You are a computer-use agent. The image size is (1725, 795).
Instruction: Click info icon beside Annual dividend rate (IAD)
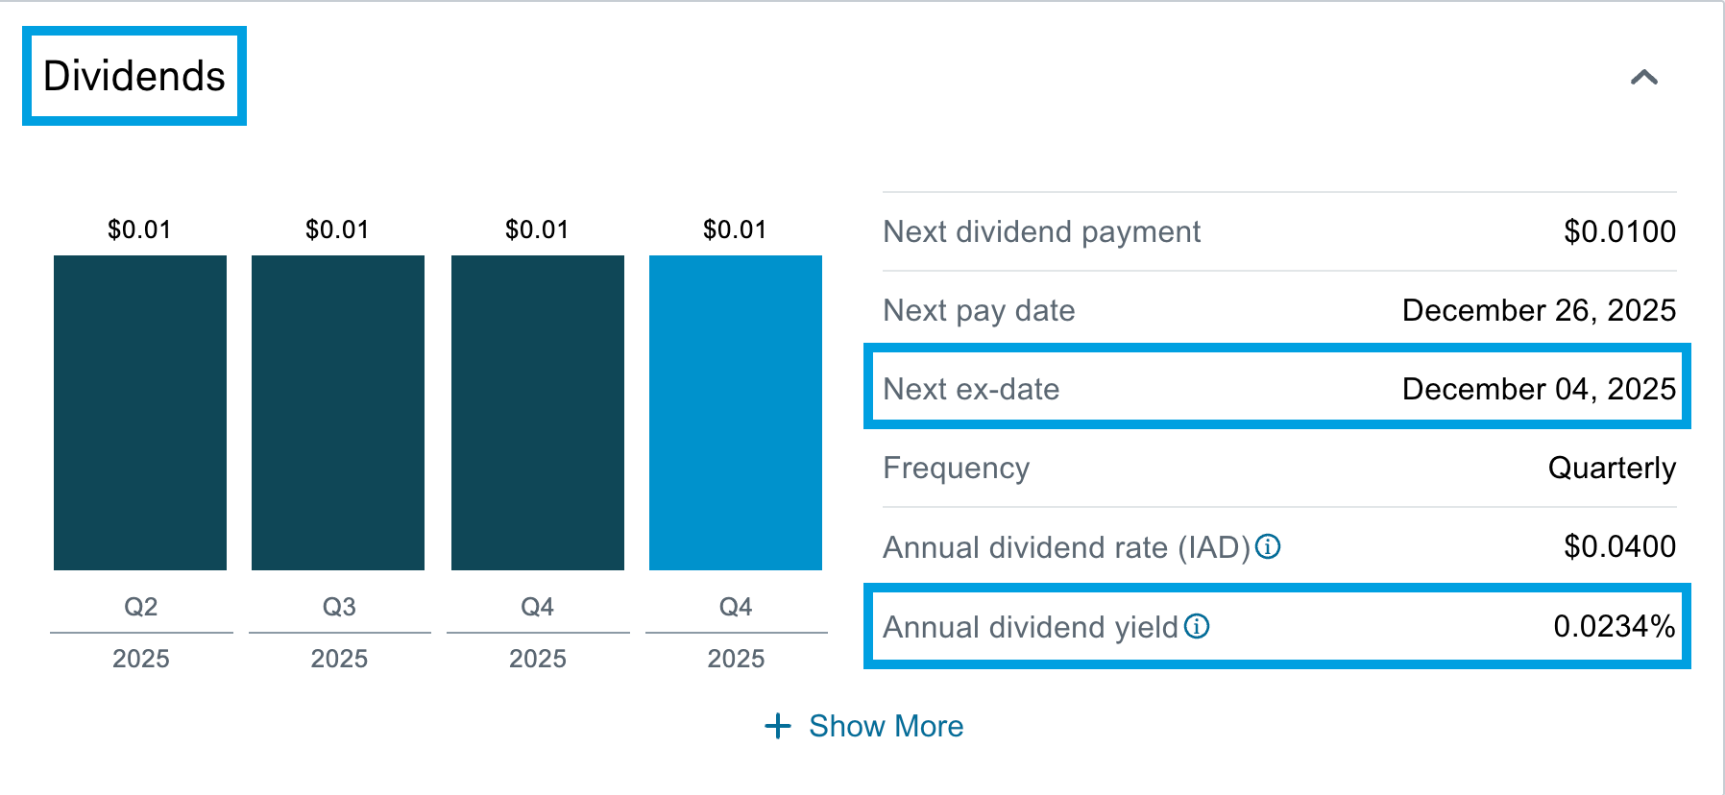pyautogui.click(x=1268, y=546)
